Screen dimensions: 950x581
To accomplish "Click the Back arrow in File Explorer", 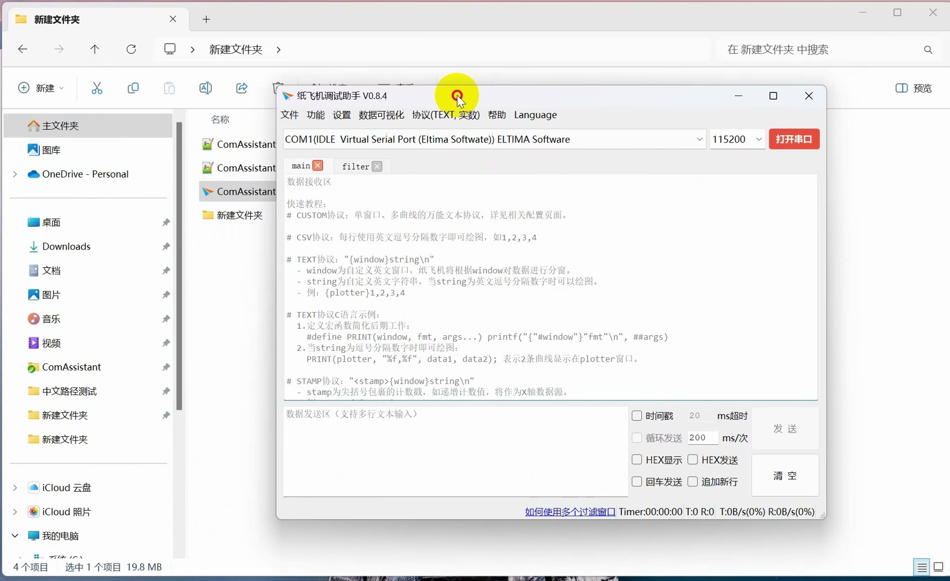I will coord(23,49).
